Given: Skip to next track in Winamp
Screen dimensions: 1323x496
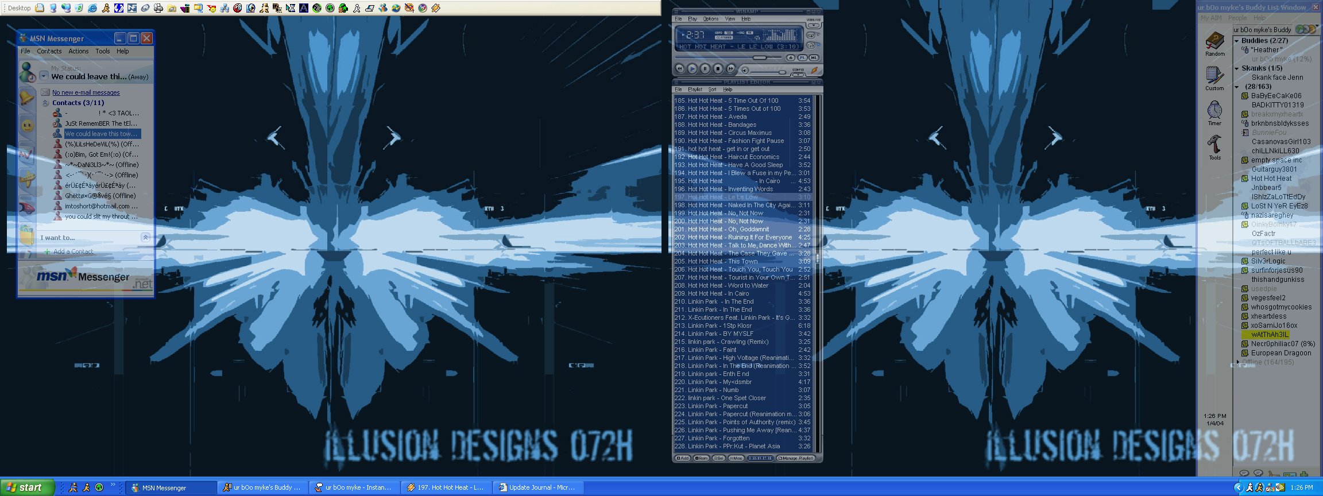Looking at the screenshot, I should pos(730,69).
